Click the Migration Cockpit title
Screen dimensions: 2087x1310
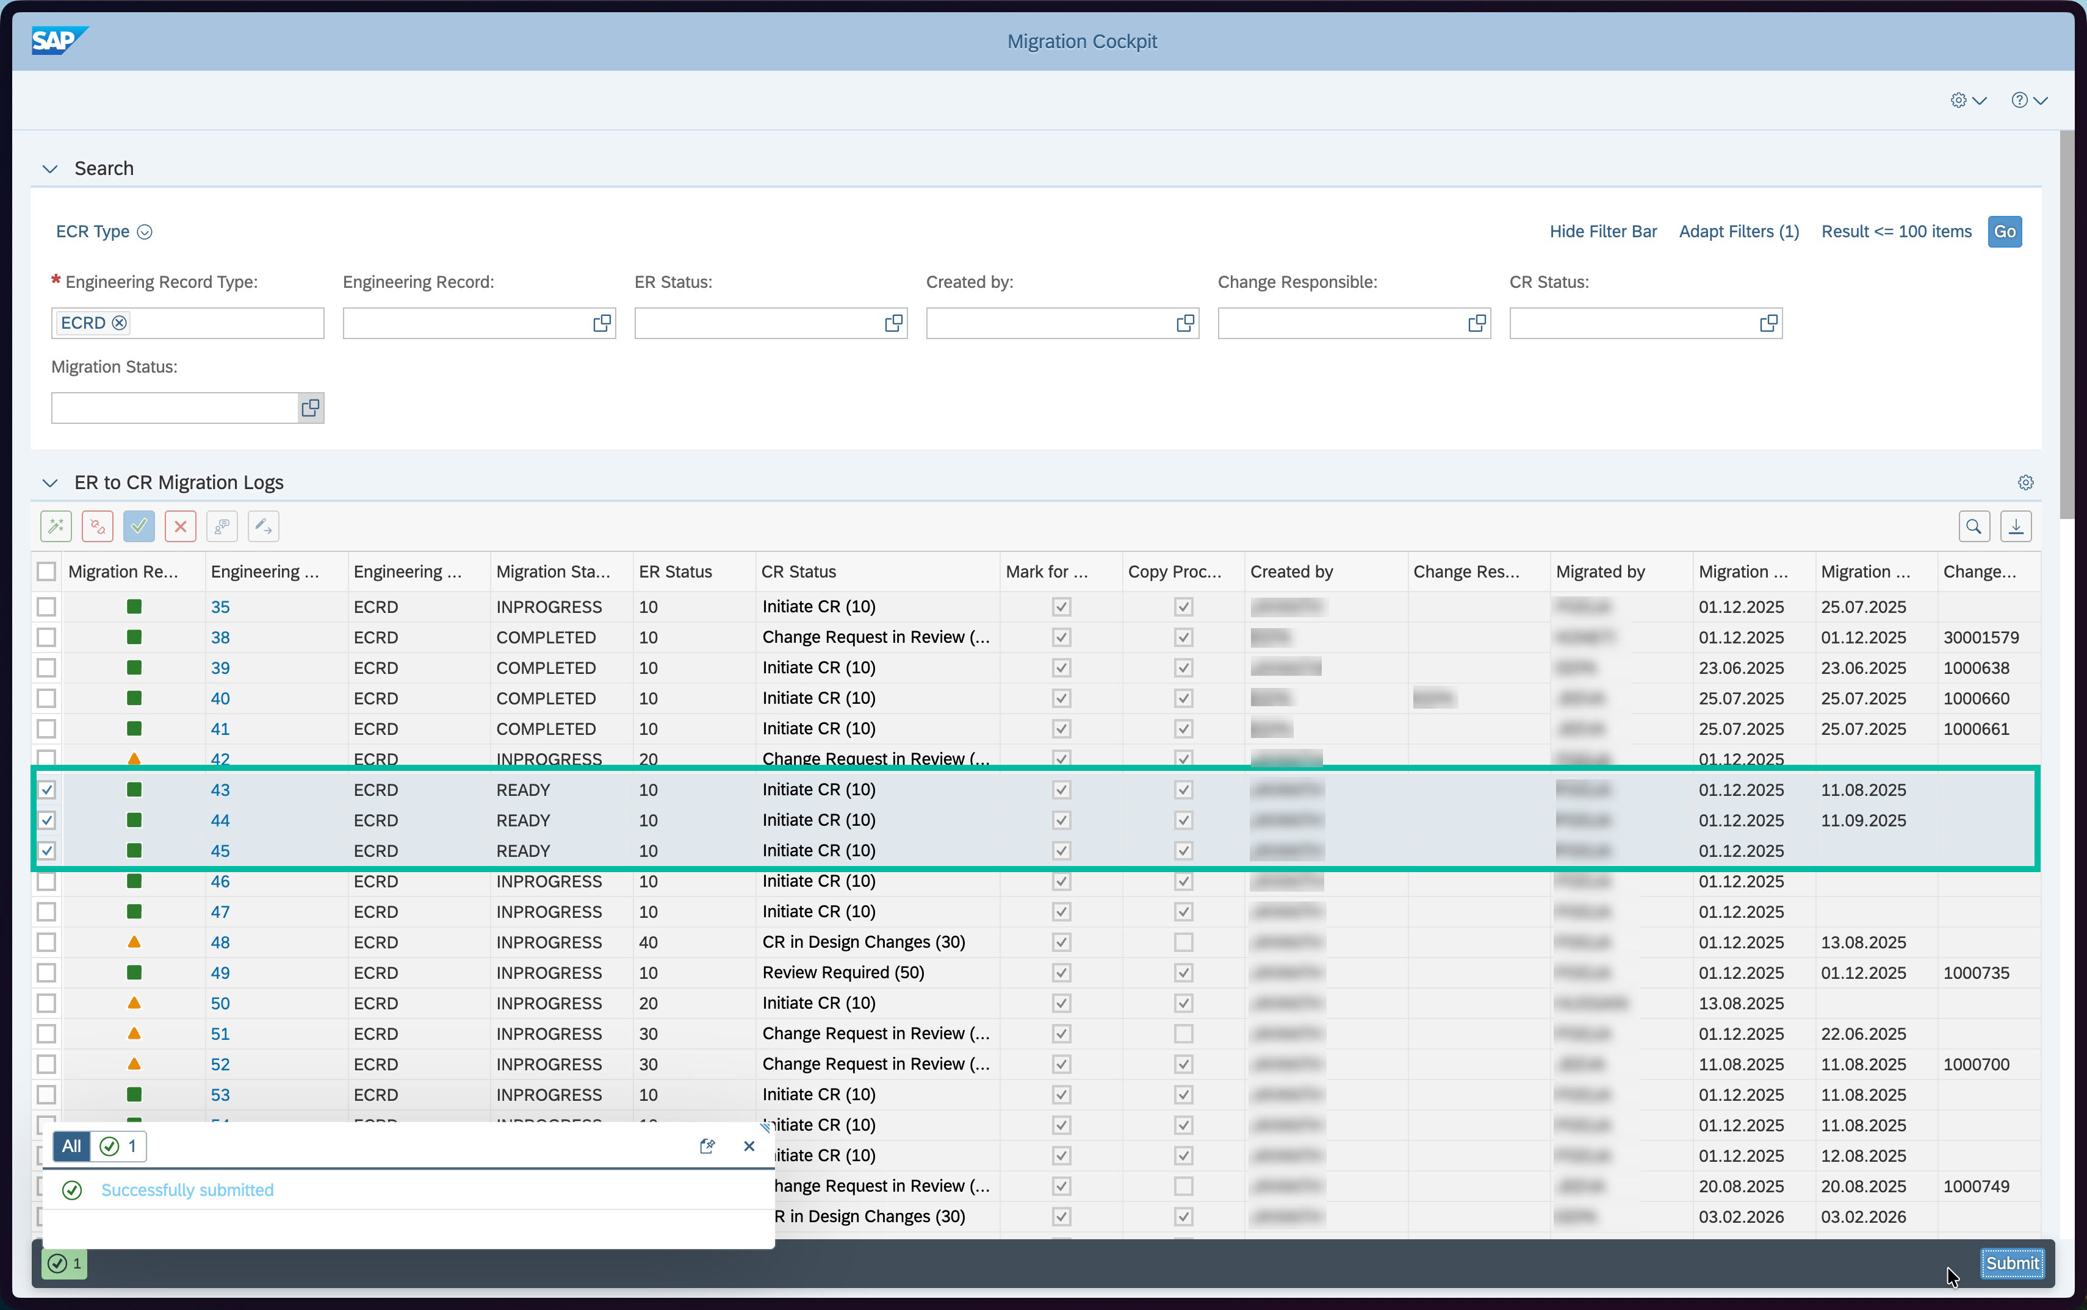point(1081,41)
